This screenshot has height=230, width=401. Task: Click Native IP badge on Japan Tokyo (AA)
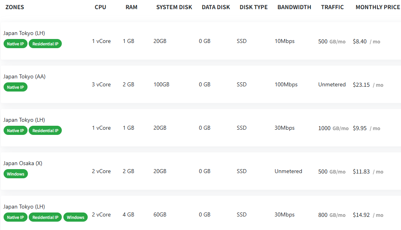(16, 87)
